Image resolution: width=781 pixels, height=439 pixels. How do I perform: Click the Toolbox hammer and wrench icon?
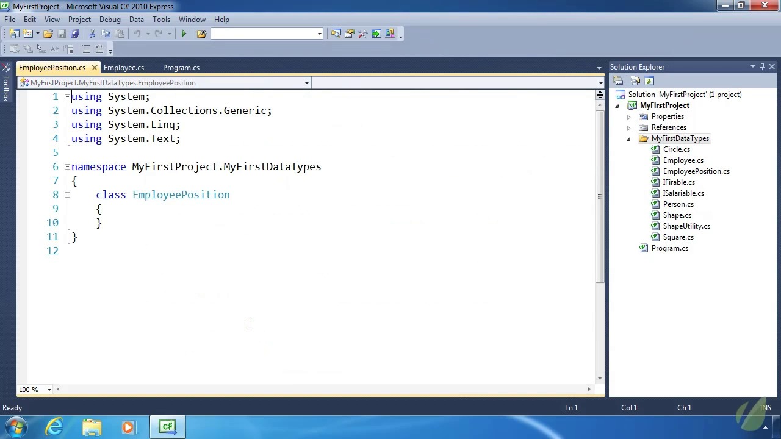[x=363, y=34]
